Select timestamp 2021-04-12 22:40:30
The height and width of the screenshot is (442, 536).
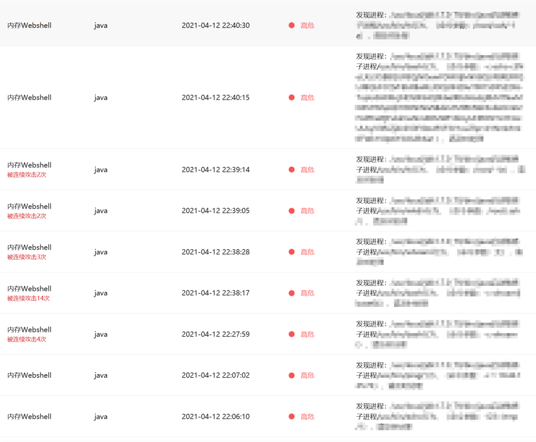click(215, 25)
